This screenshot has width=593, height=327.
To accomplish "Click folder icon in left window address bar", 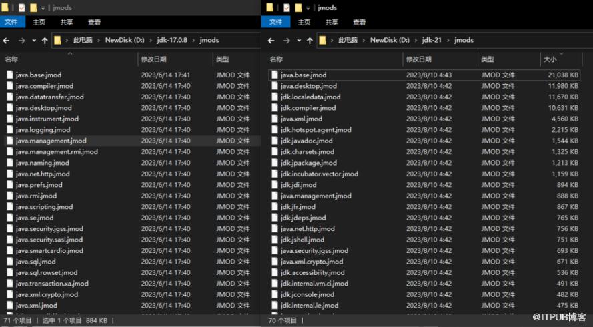I will (x=57, y=40).
